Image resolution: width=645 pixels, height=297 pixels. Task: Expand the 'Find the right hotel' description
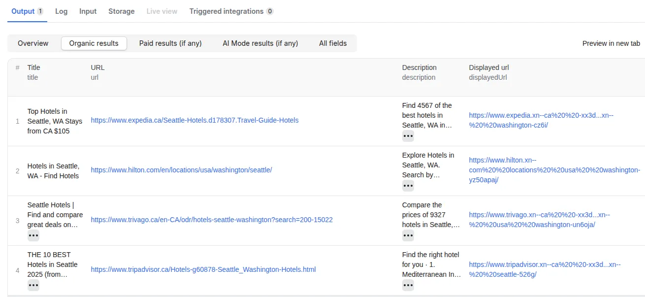coord(408,285)
